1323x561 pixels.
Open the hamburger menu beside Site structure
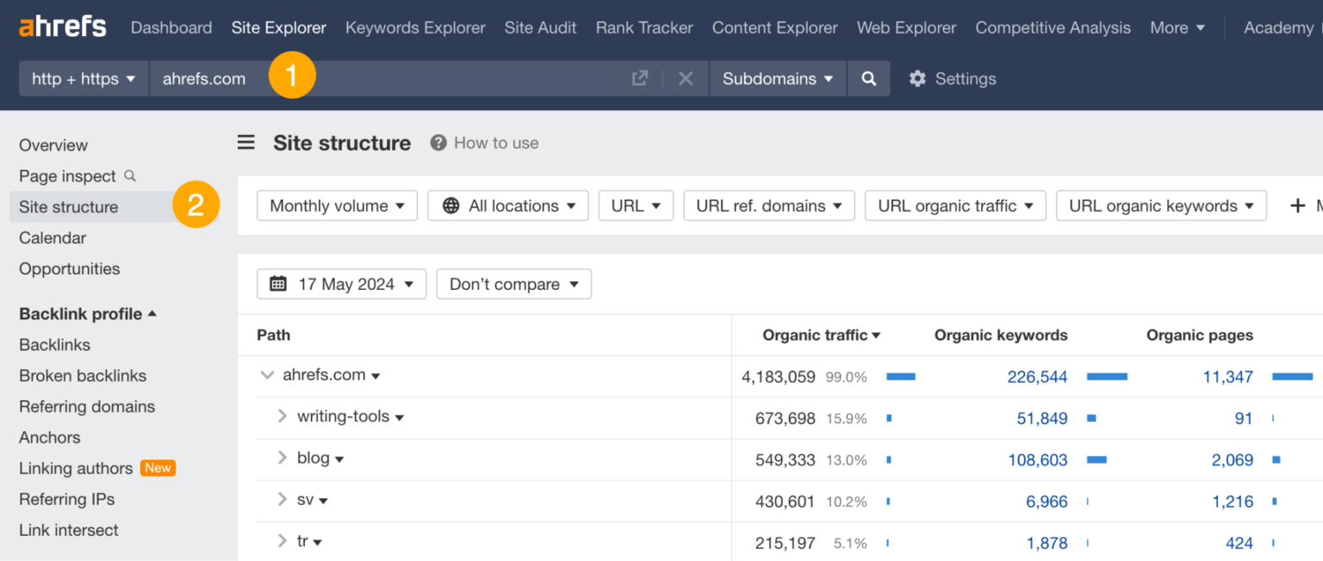coord(246,143)
